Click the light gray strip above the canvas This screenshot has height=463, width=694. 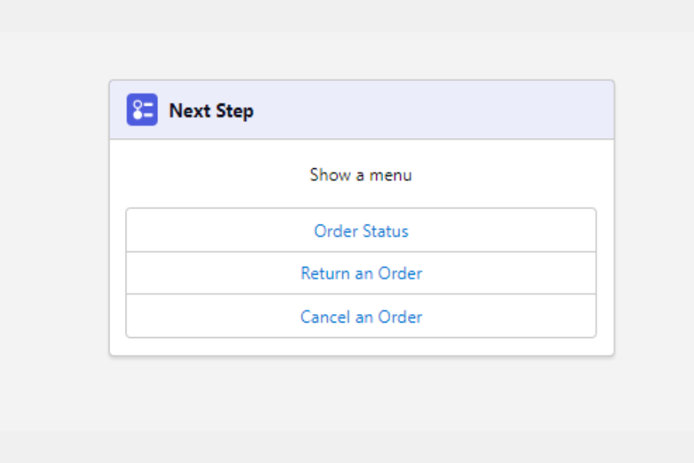click(347, 15)
